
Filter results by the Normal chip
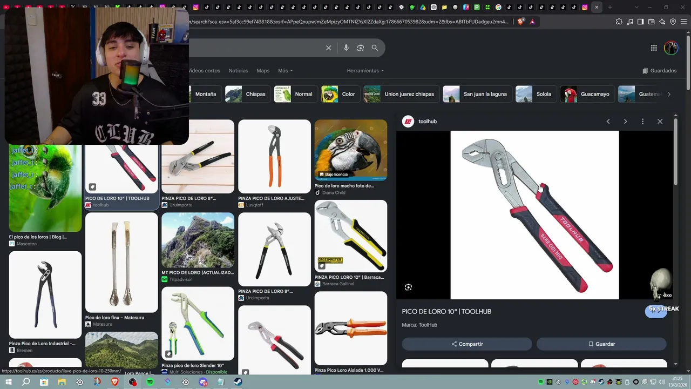(295, 94)
